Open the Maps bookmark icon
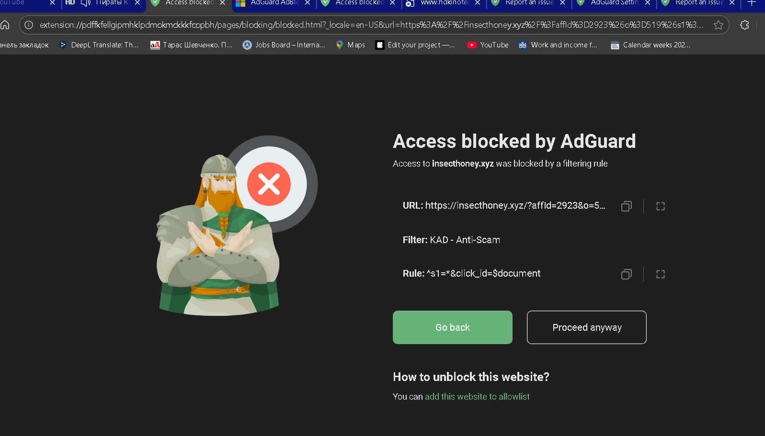The width and height of the screenshot is (765, 436). 340,45
